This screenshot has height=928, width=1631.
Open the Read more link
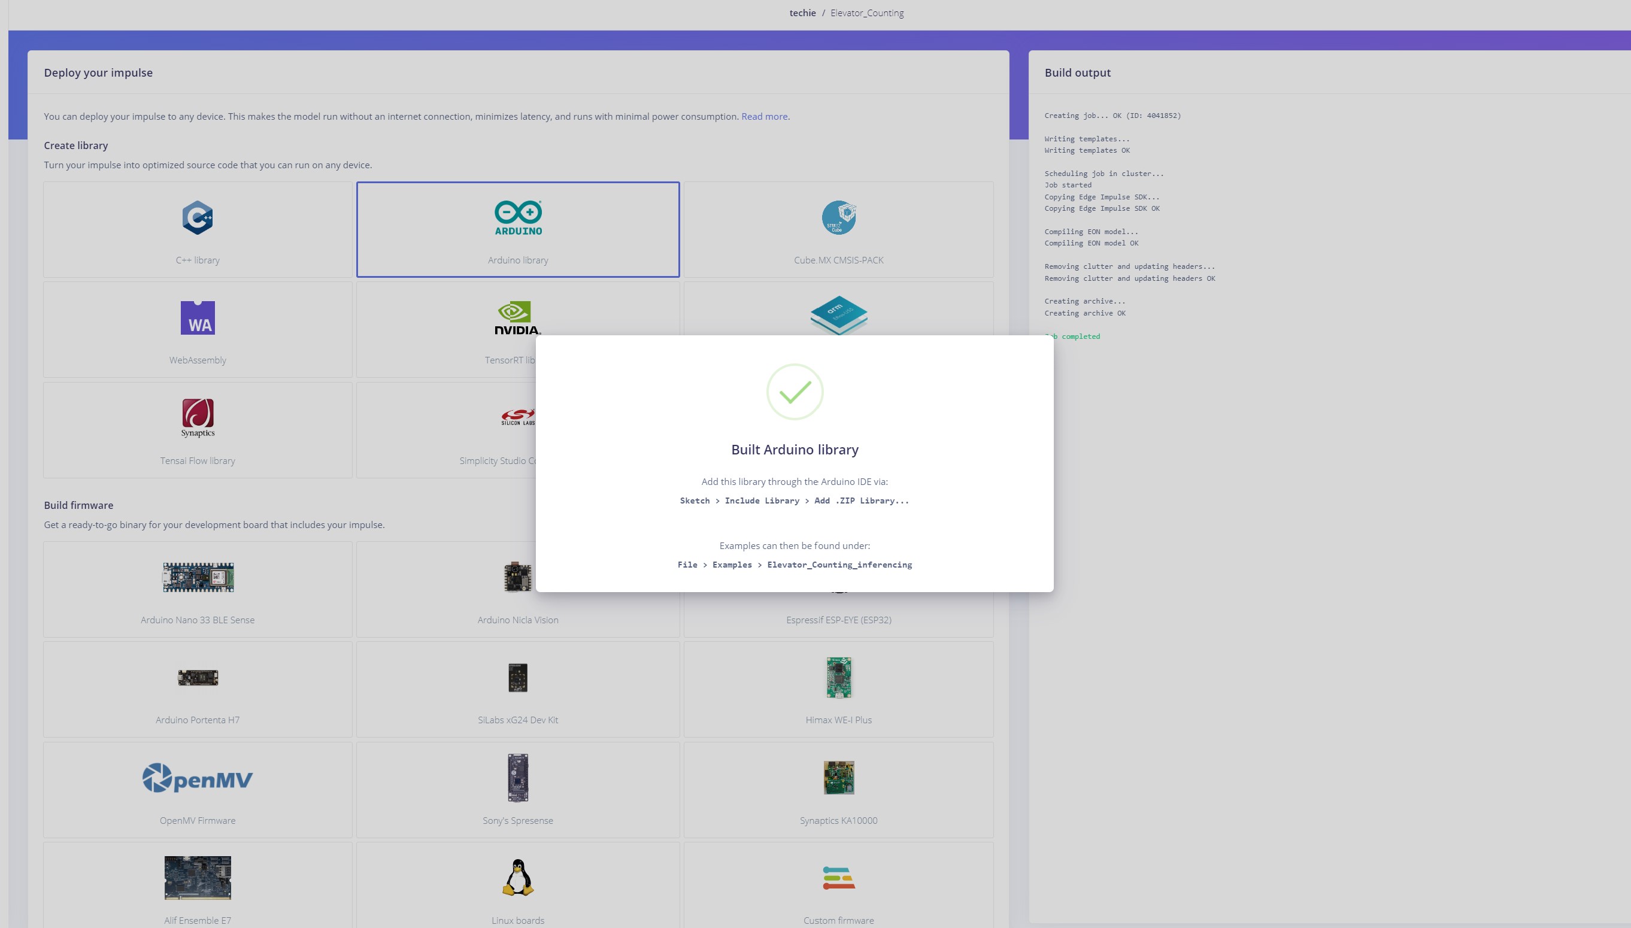tap(764, 117)
